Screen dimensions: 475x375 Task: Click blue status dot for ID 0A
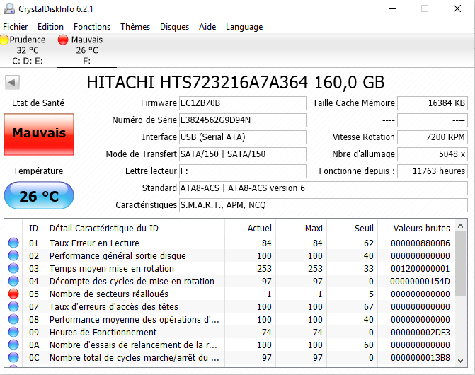13,345
